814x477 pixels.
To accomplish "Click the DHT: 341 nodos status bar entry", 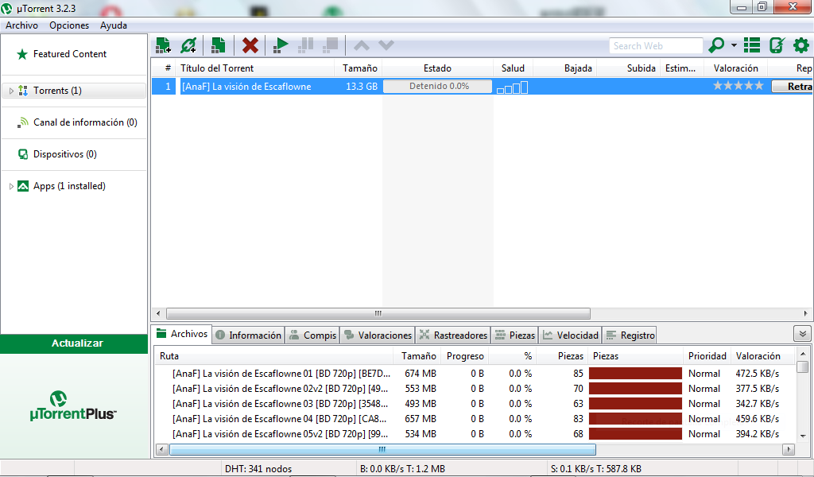I will click(x=258, y=469).
